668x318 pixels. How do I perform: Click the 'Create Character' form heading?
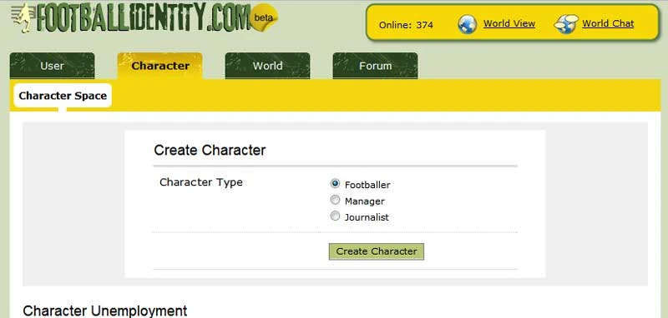(x=210, y=150)
